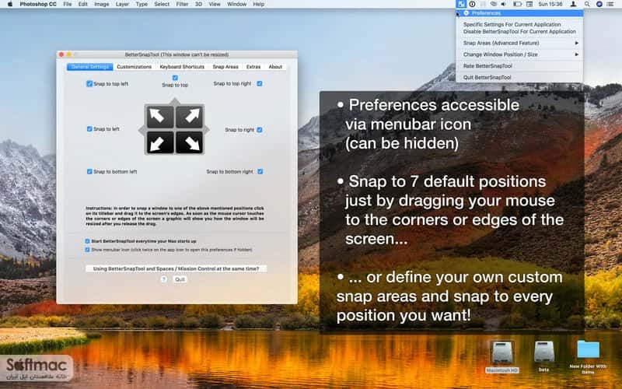Image resolution: width=622 pixels, height=389 pixels.
Task: Open Notification Center list icon
Action: coord(610,4)
